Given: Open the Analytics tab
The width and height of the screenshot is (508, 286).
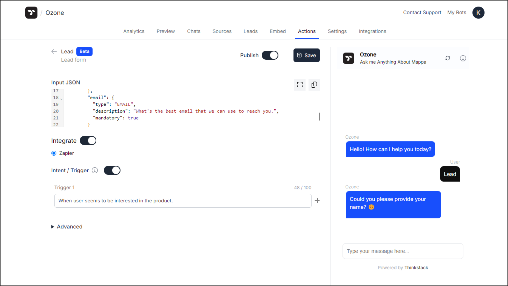Looking at the screenshot, I should point(134,31).
